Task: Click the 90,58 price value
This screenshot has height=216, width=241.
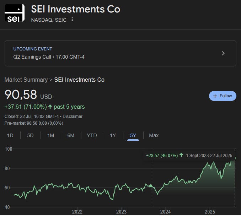Action: [21, 94]
